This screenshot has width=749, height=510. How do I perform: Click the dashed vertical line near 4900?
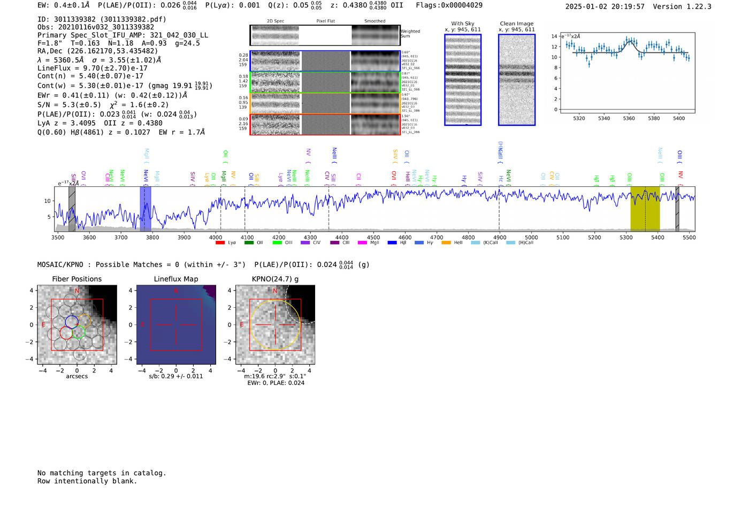click(500, 209)
